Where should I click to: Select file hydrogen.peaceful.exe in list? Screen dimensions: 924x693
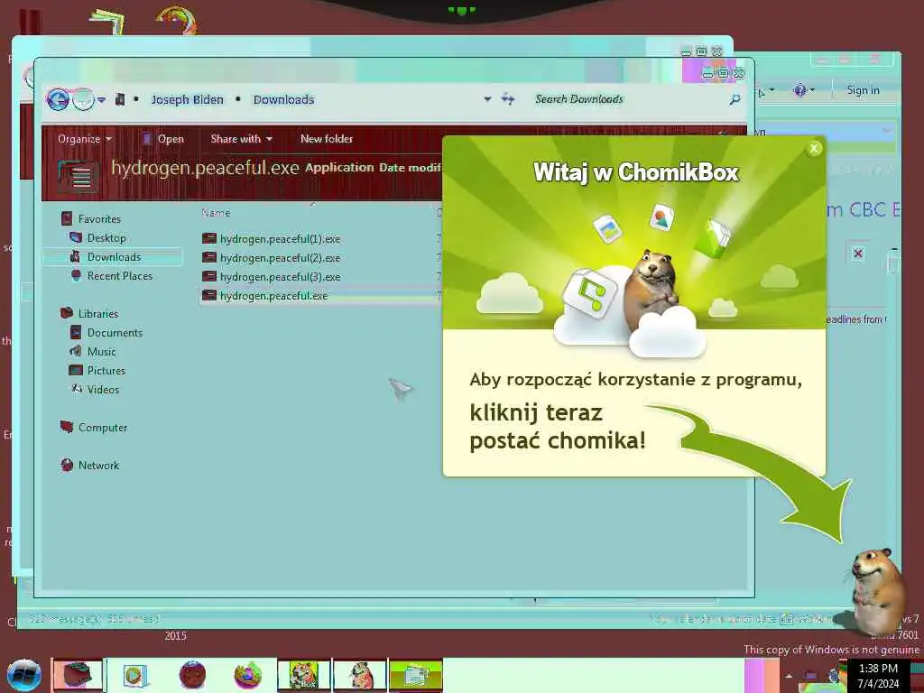point(264,295)
